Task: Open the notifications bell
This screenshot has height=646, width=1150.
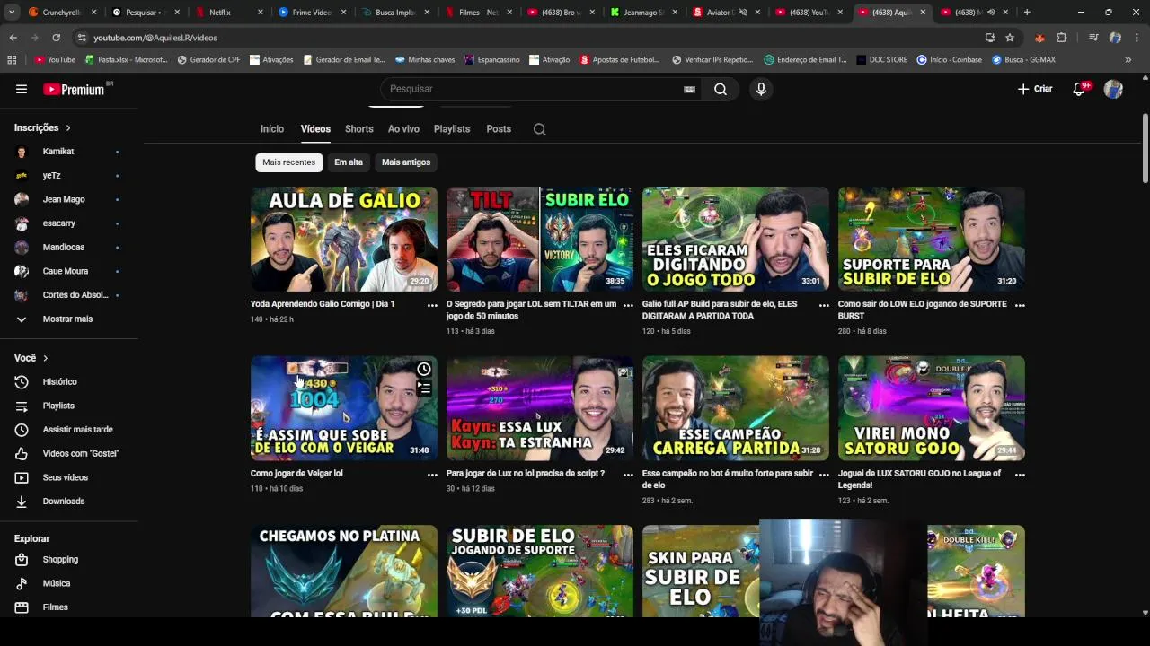Action: 1079,89
